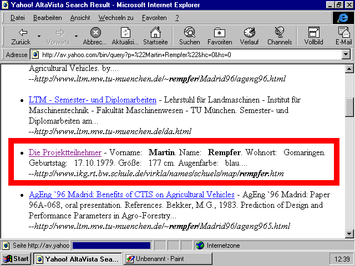Switch to Yahoo! AltaVista taskbar button

click(78, 259)
